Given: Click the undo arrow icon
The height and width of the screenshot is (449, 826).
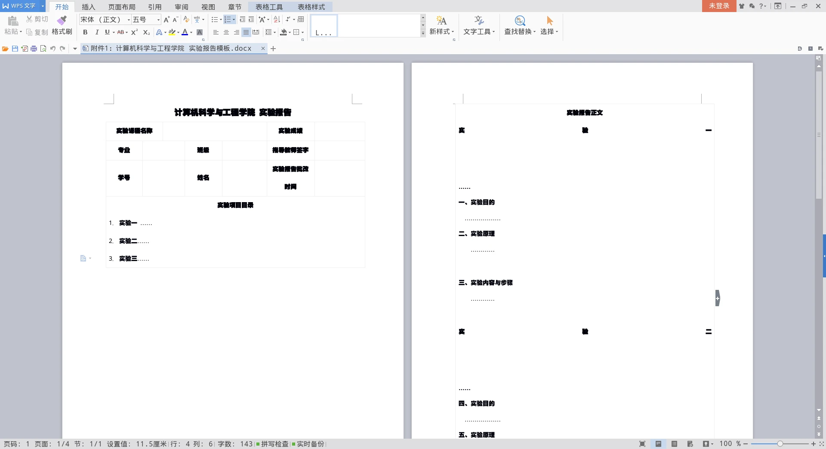Looking at the screenshot, I should pyautogui.click(x=53, y=49).
